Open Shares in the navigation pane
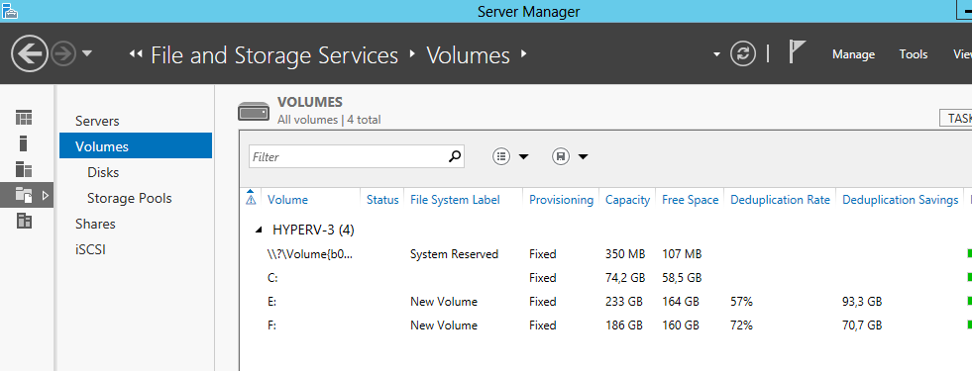 point(95,224)
